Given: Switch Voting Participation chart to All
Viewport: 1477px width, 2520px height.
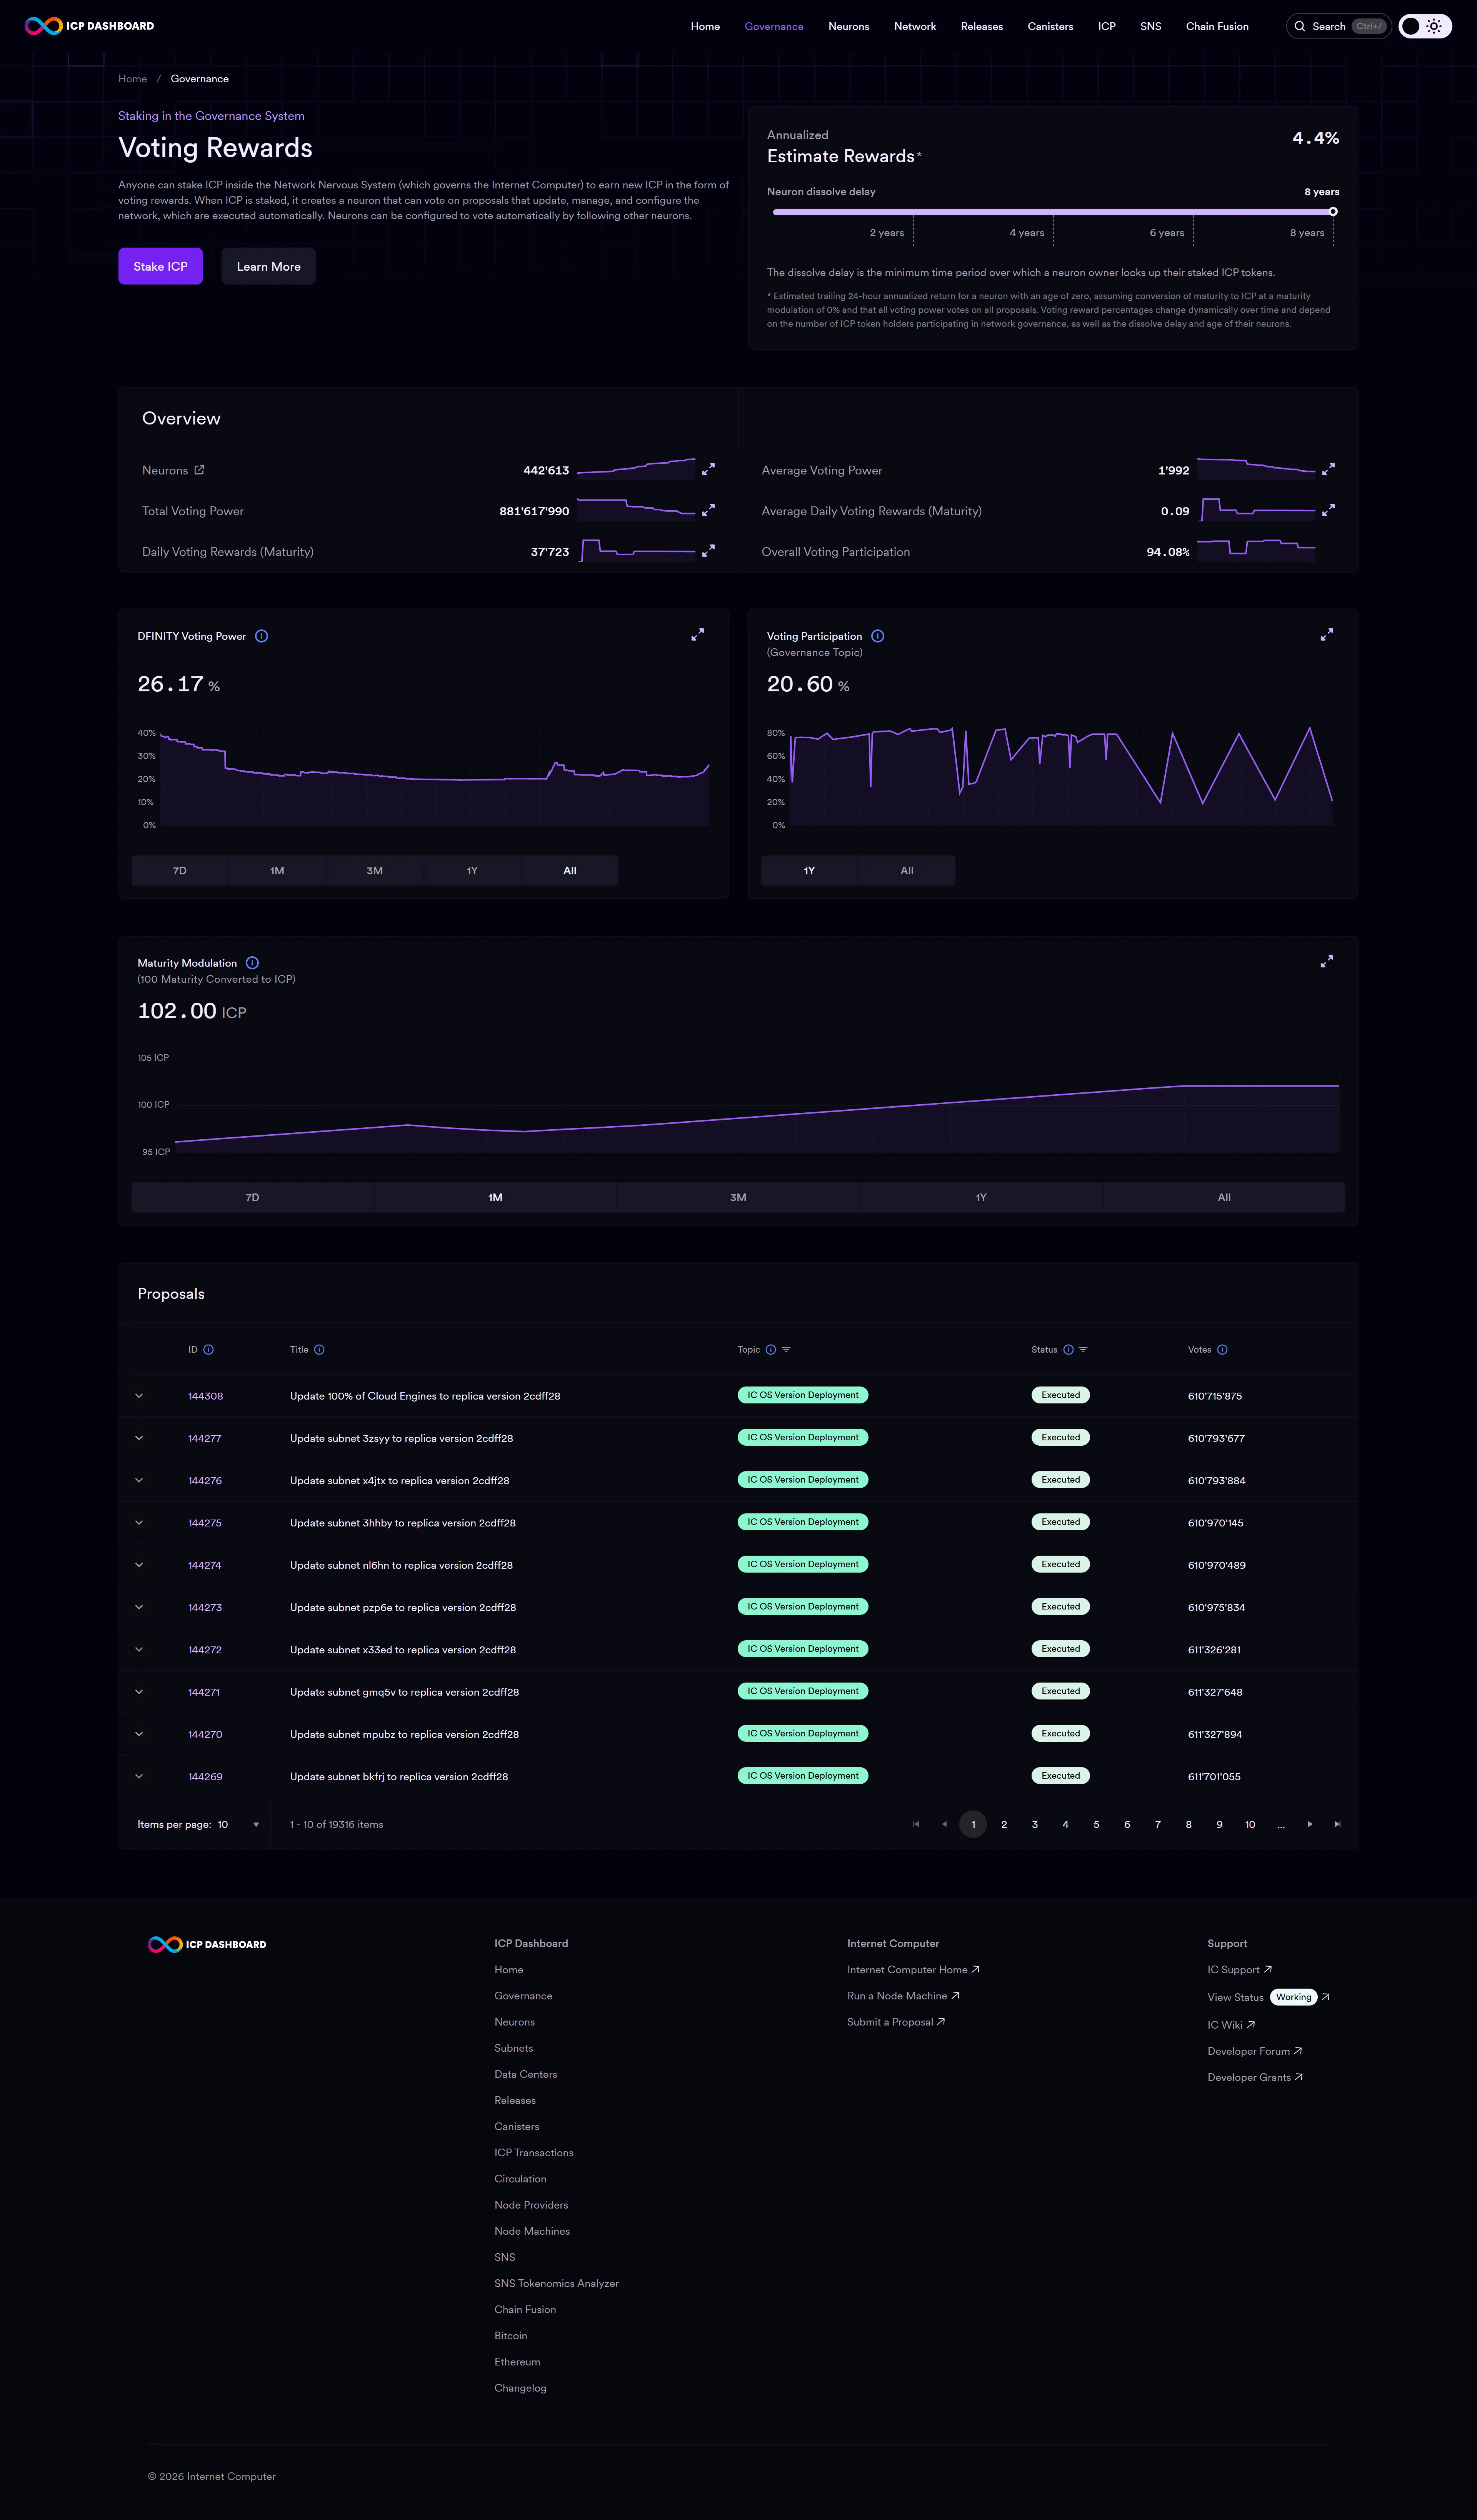Looking at the screenshot, I should [907, 871].
